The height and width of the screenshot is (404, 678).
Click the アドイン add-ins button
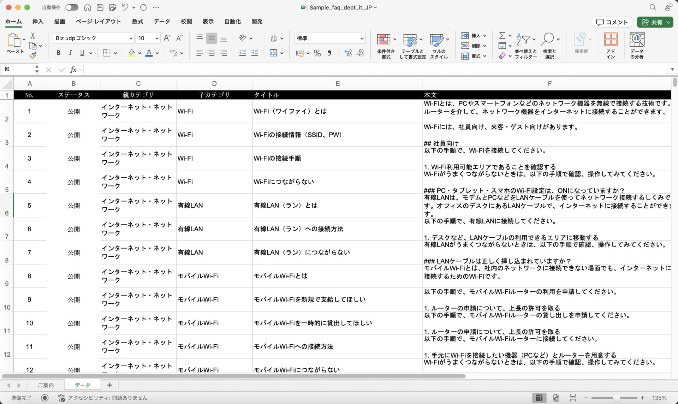point(611,46)
